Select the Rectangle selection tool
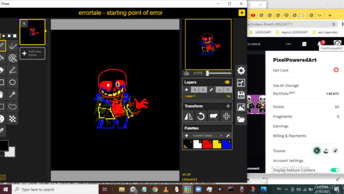This screenshot has width=344, height=194. tap(2, 106)
